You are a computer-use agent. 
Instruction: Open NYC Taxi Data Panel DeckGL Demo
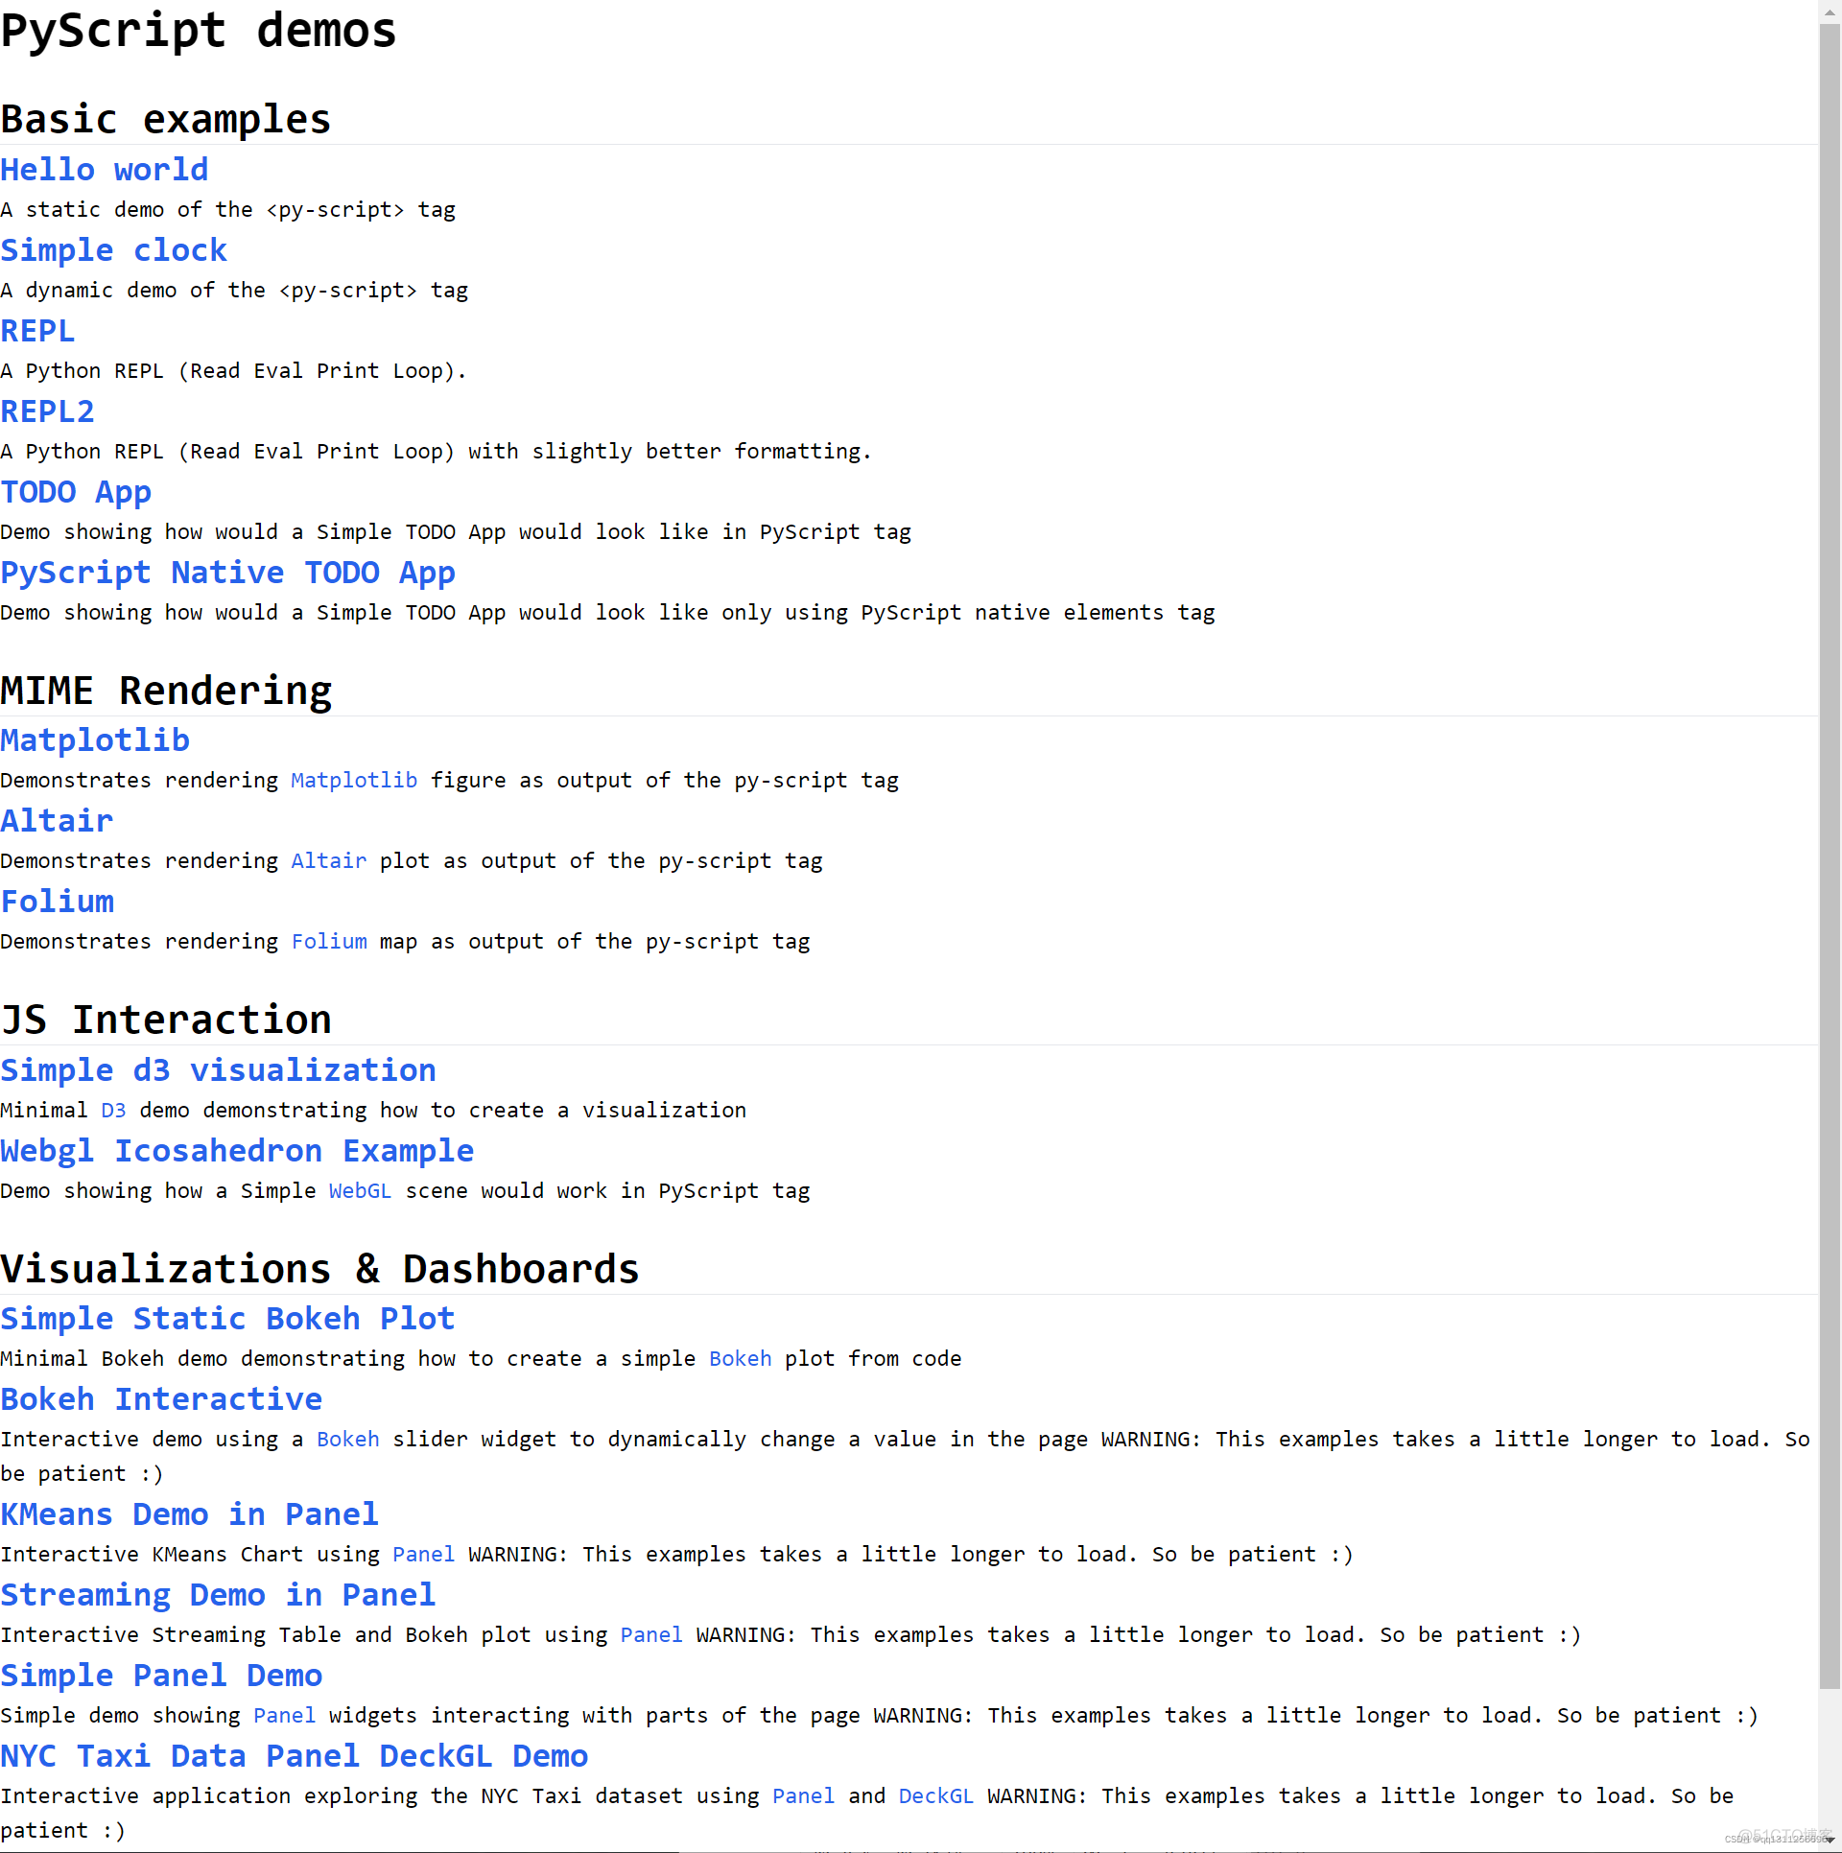(295, 1756)
